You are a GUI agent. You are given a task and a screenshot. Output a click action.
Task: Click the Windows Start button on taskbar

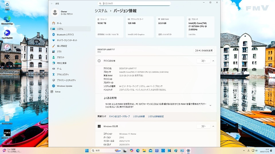click(x=87, y=150)
